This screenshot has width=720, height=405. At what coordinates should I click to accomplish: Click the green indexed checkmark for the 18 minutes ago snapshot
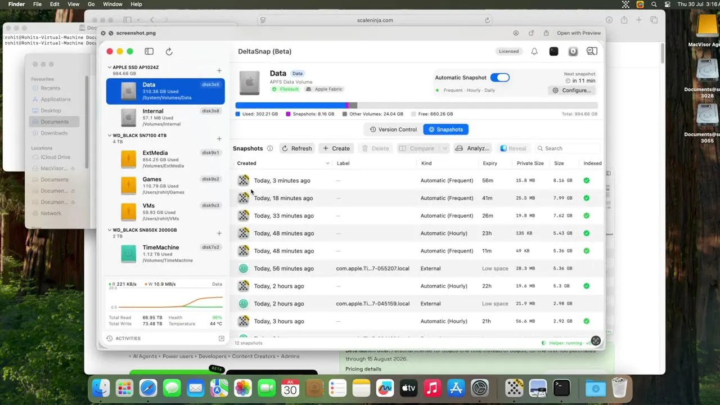point(586,198)
